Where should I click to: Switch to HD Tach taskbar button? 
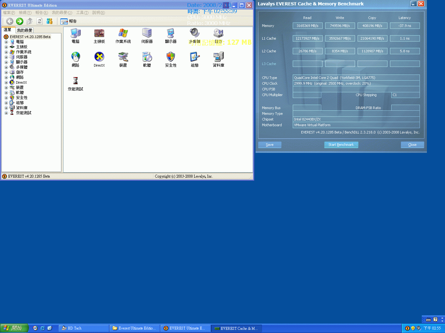[x=83, y=328]
